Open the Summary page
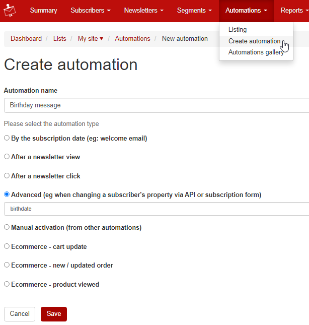The height and width of the screenshot is (325, 309). tap(43, 11)
